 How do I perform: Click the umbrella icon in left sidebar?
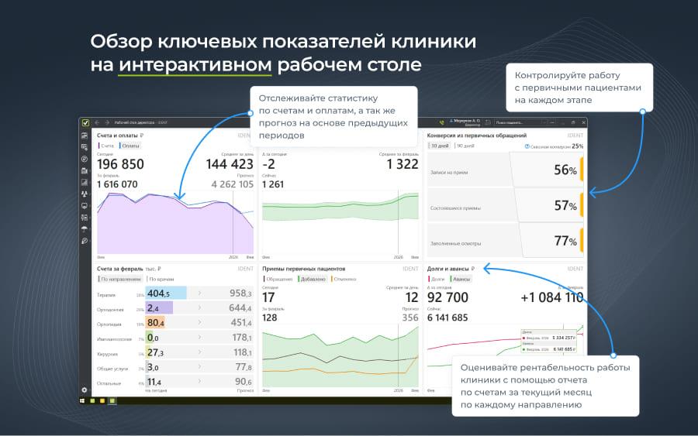click(85, 228)
